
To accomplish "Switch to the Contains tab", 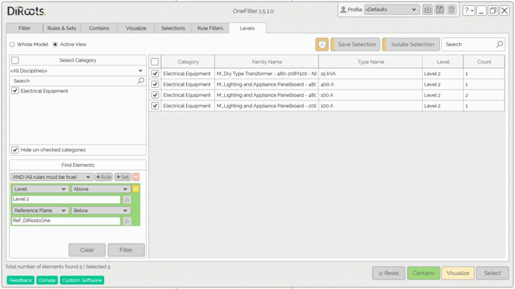I will [99, 28].
